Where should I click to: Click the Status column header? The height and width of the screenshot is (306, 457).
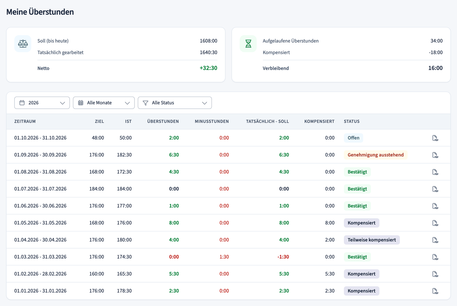click(x=352, y=121)
